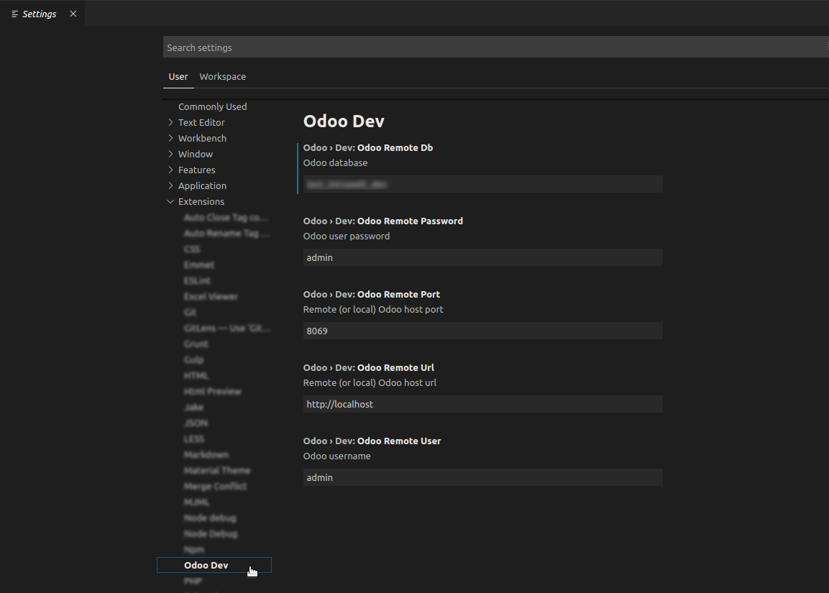The height and width of the screenshot is (593, 829).
Task: Open Auto Rename Tag extension settings
Action: (226, 234)
